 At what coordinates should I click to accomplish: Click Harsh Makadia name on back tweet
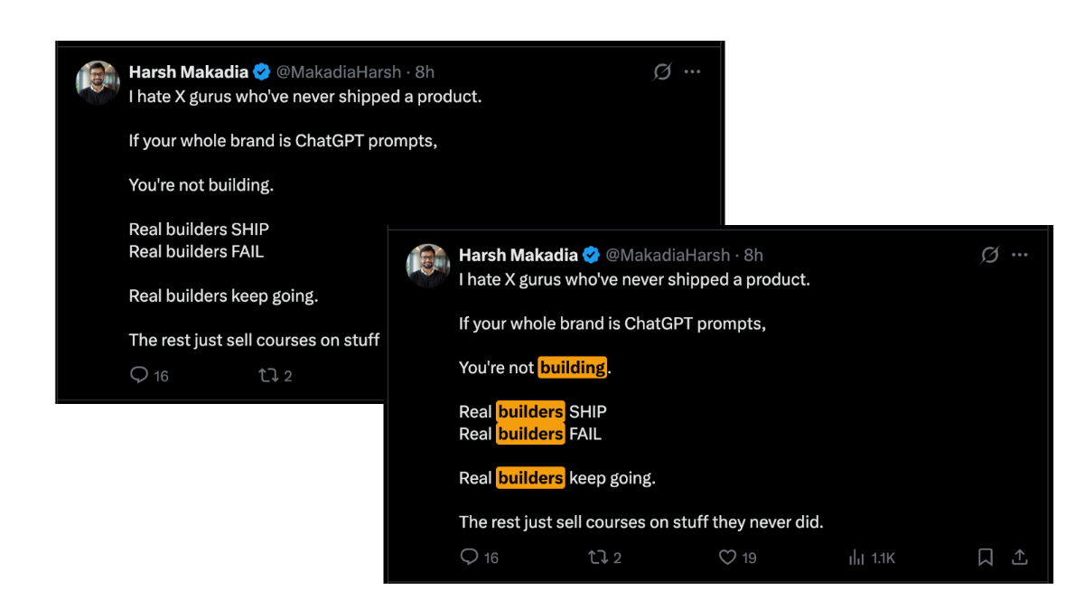click(188, 72)
